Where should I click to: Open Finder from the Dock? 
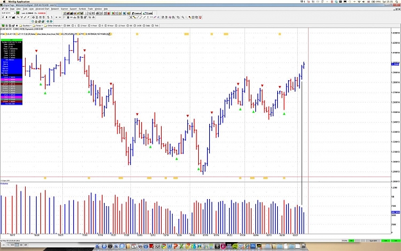[x=98, y=246]
